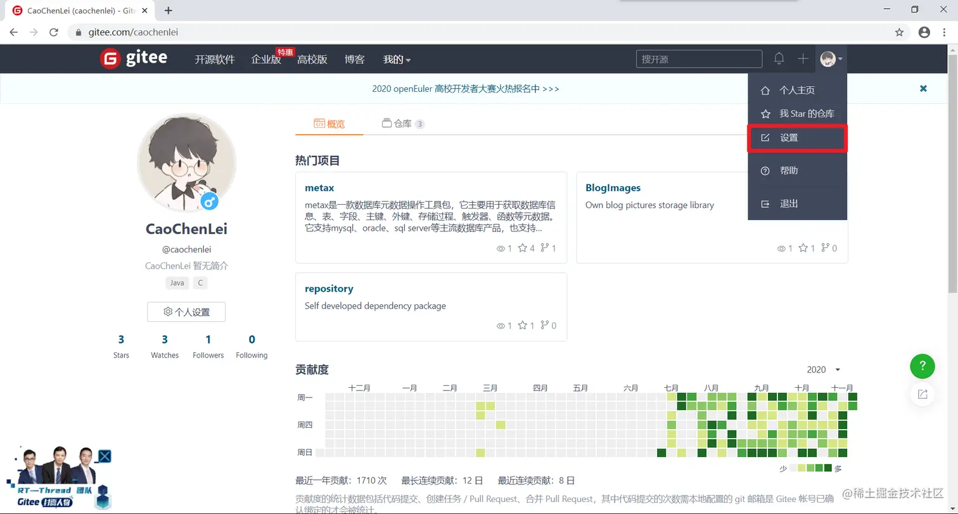Focus the 搜开源 search box

(x=699, y=59)
